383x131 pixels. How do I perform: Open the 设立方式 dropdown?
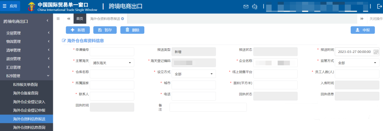(194, 74)
